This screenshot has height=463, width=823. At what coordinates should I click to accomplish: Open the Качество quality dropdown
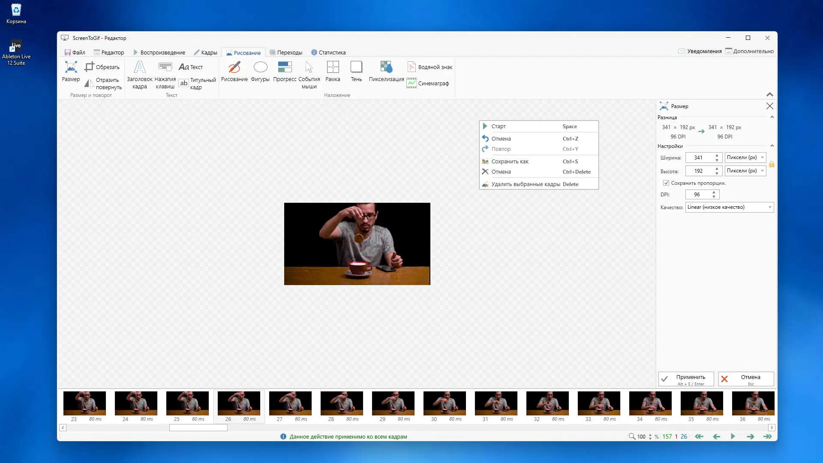729,207
